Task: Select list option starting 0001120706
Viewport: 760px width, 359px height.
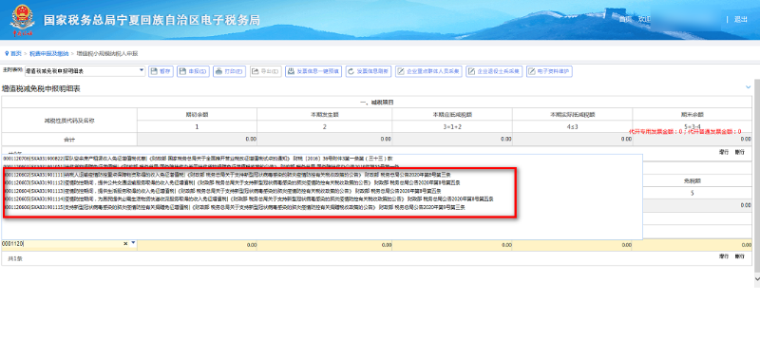Action: point(322,159)
